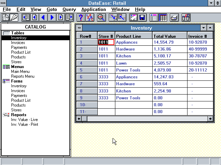Screen dimensions: 221x165
Task: Select the Product List form in Catalog
Action: (x=21, y=100)
